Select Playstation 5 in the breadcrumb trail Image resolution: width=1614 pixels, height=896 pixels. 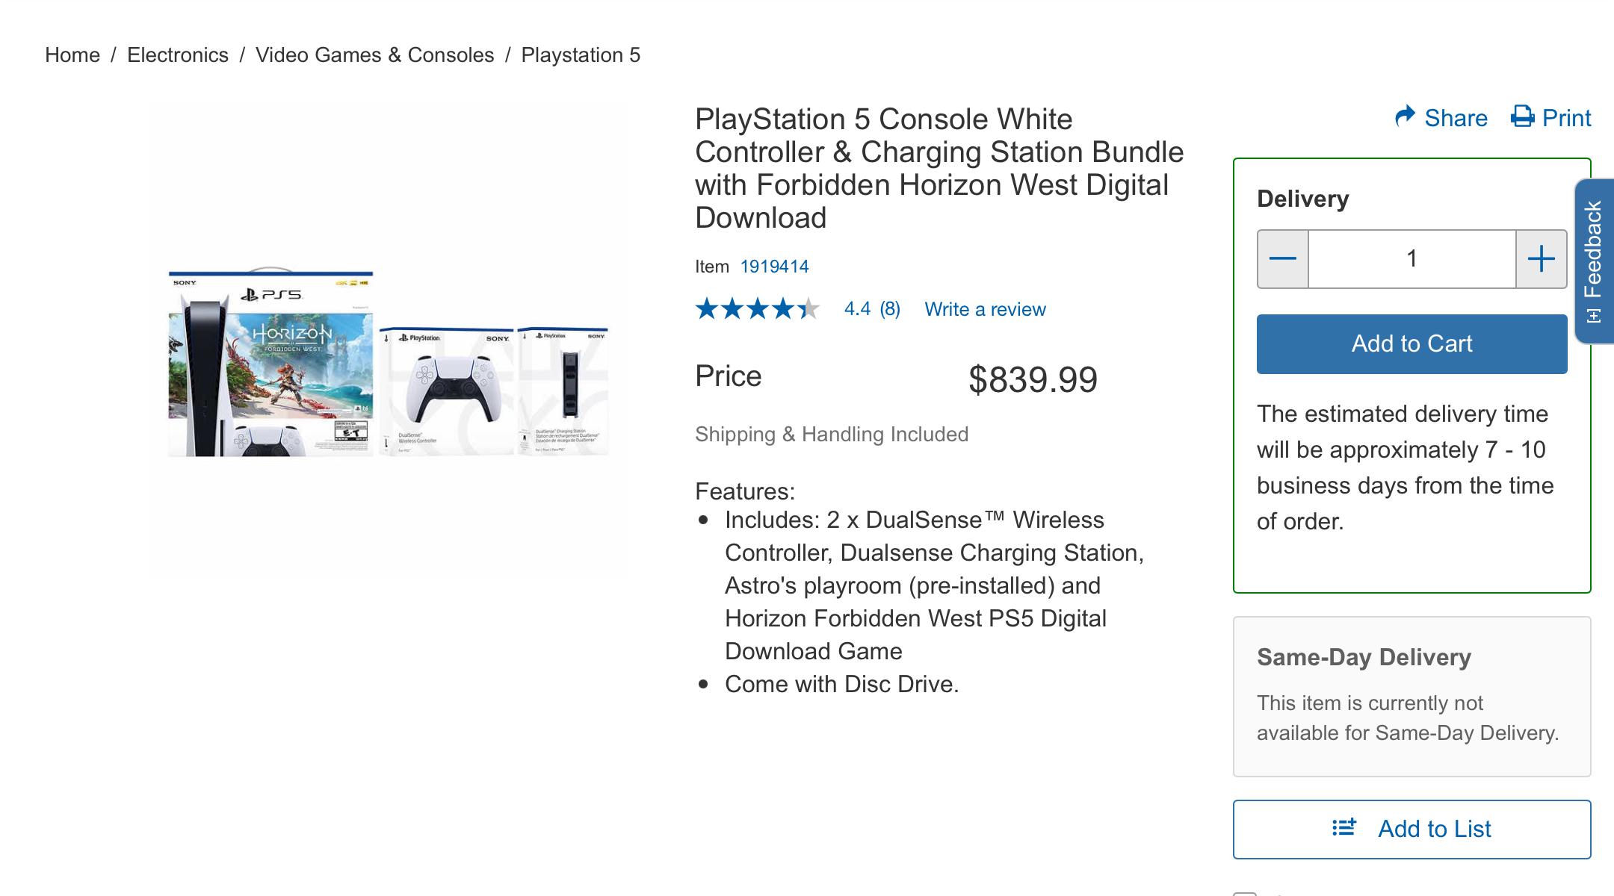pos(581,55)
